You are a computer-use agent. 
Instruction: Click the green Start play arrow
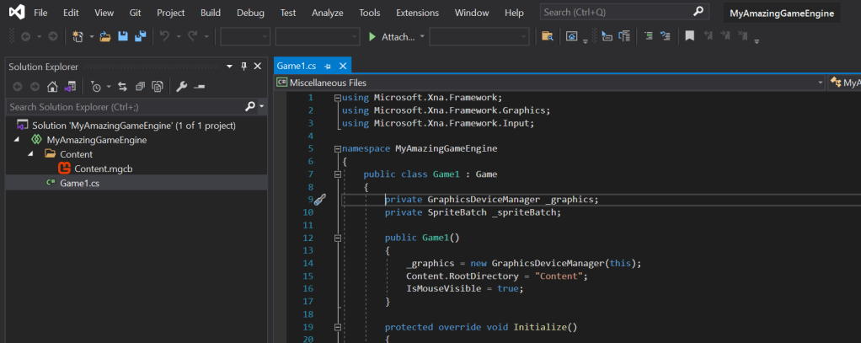(372, 37)
